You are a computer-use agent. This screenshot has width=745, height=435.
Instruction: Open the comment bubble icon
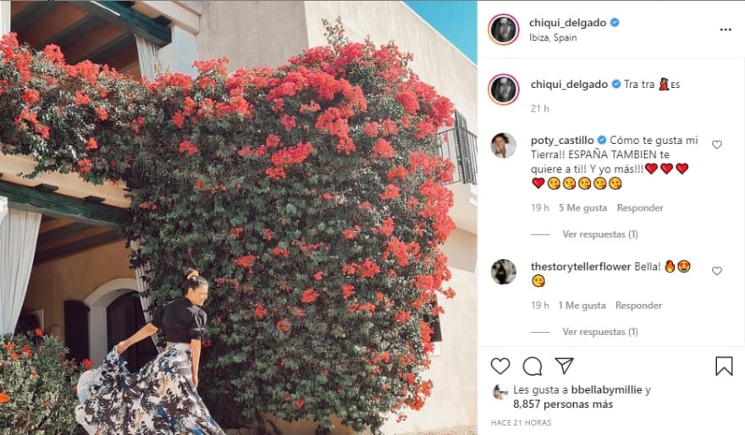click(533, 366)
